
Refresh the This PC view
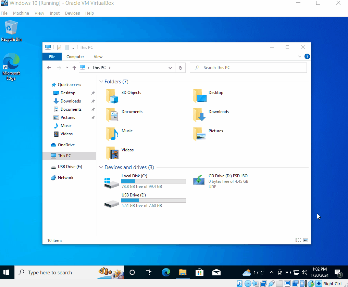point(181,68)
